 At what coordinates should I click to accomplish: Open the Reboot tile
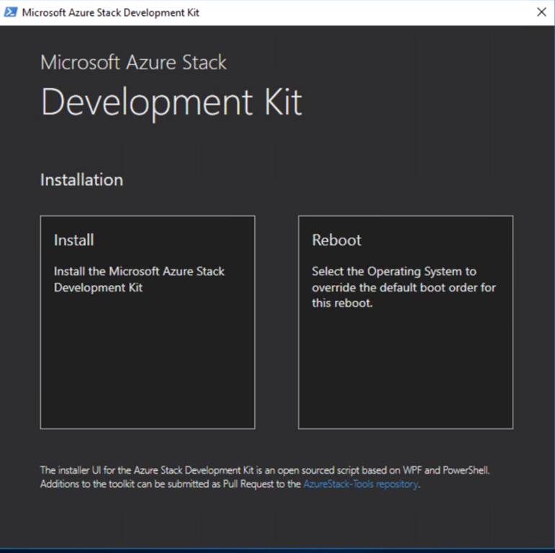[405, 322]
